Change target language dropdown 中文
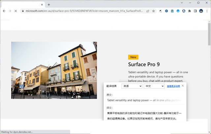The image size is (211, 134). pos(154,86)
